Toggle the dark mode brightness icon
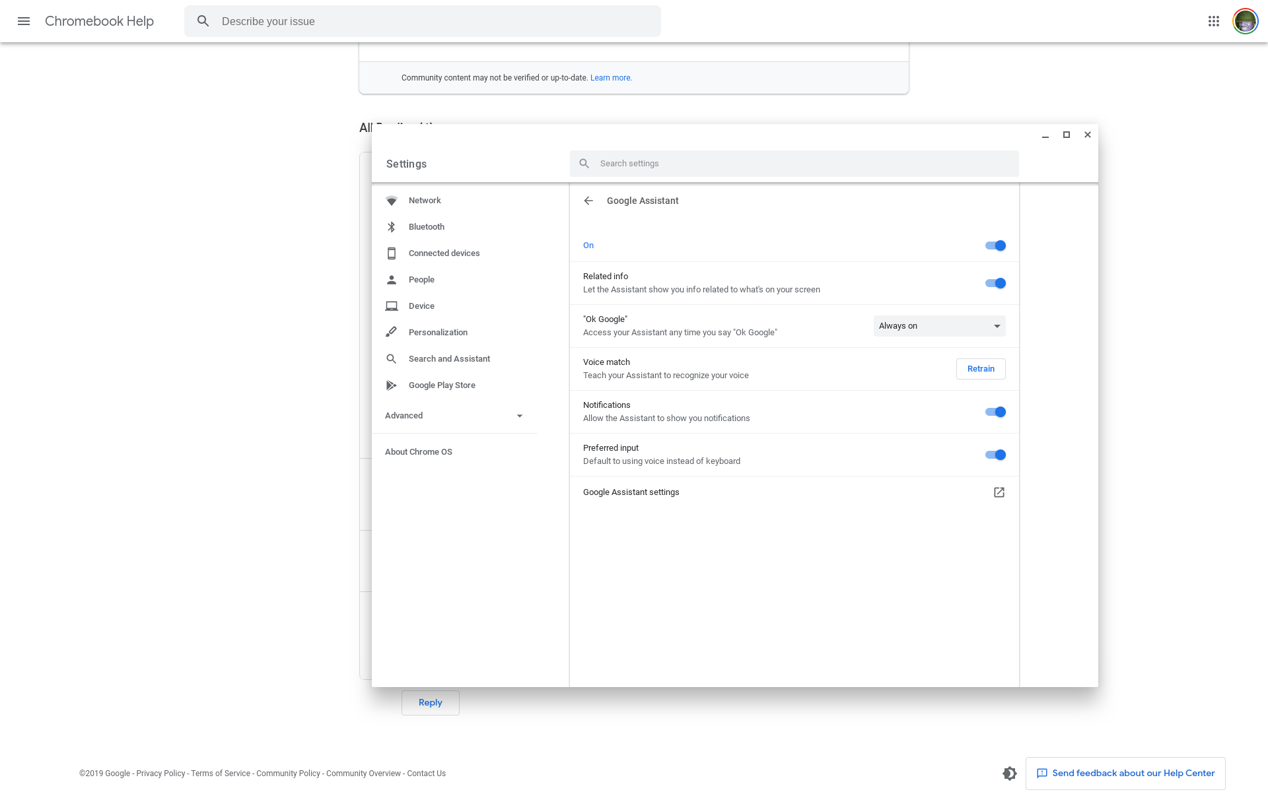1268x792 pixels. pos(1009,774)
